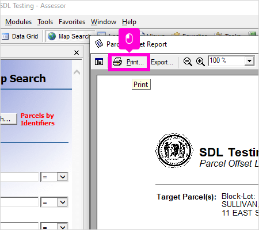This screenshot has width=259, height=230.
Task: Click the Data Grid table icon
Action: 5,36
